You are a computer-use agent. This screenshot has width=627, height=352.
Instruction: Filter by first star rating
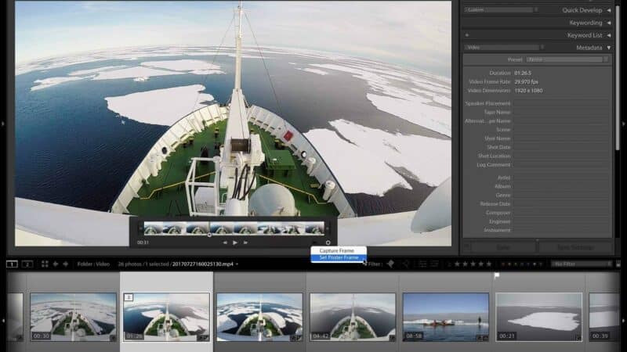click(x=457, y=264)
